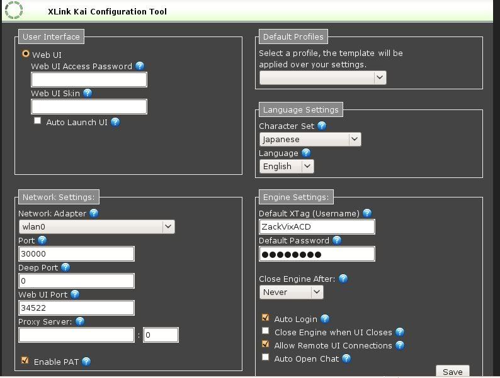
Task: Disable Allow Remote UI Connections checkbox
Action: click(x=265, y=344)
